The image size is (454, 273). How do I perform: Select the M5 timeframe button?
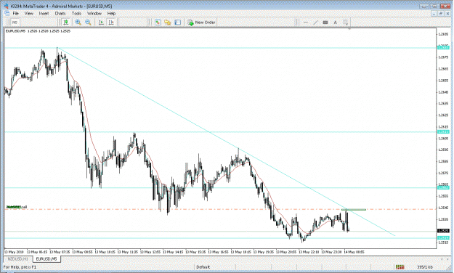tap(15, 23)
